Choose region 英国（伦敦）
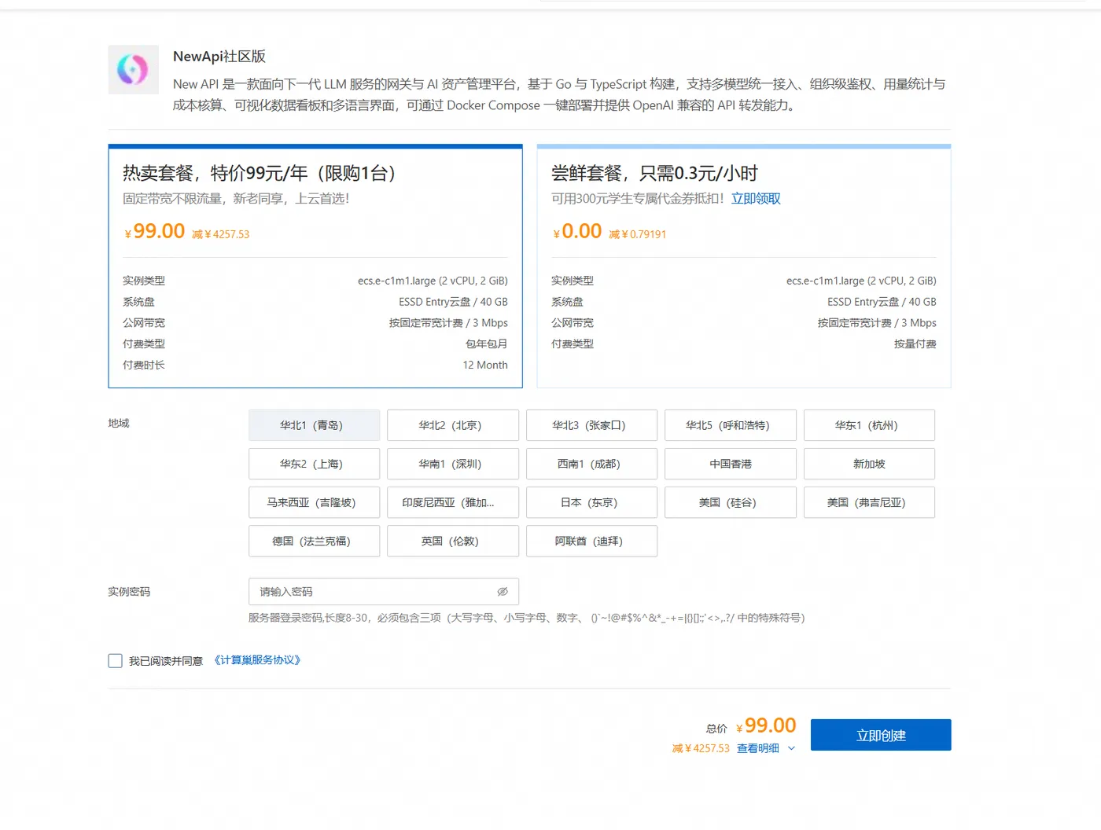The height and width of the screenshot is (830, 1101). click(453, 541)
